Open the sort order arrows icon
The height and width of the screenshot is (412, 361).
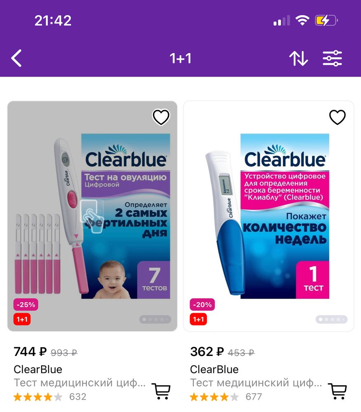[x=298, y=59]
